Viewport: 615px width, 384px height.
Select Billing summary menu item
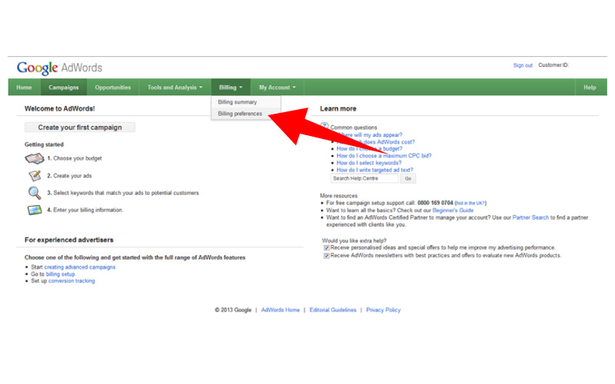pos(245,102)
